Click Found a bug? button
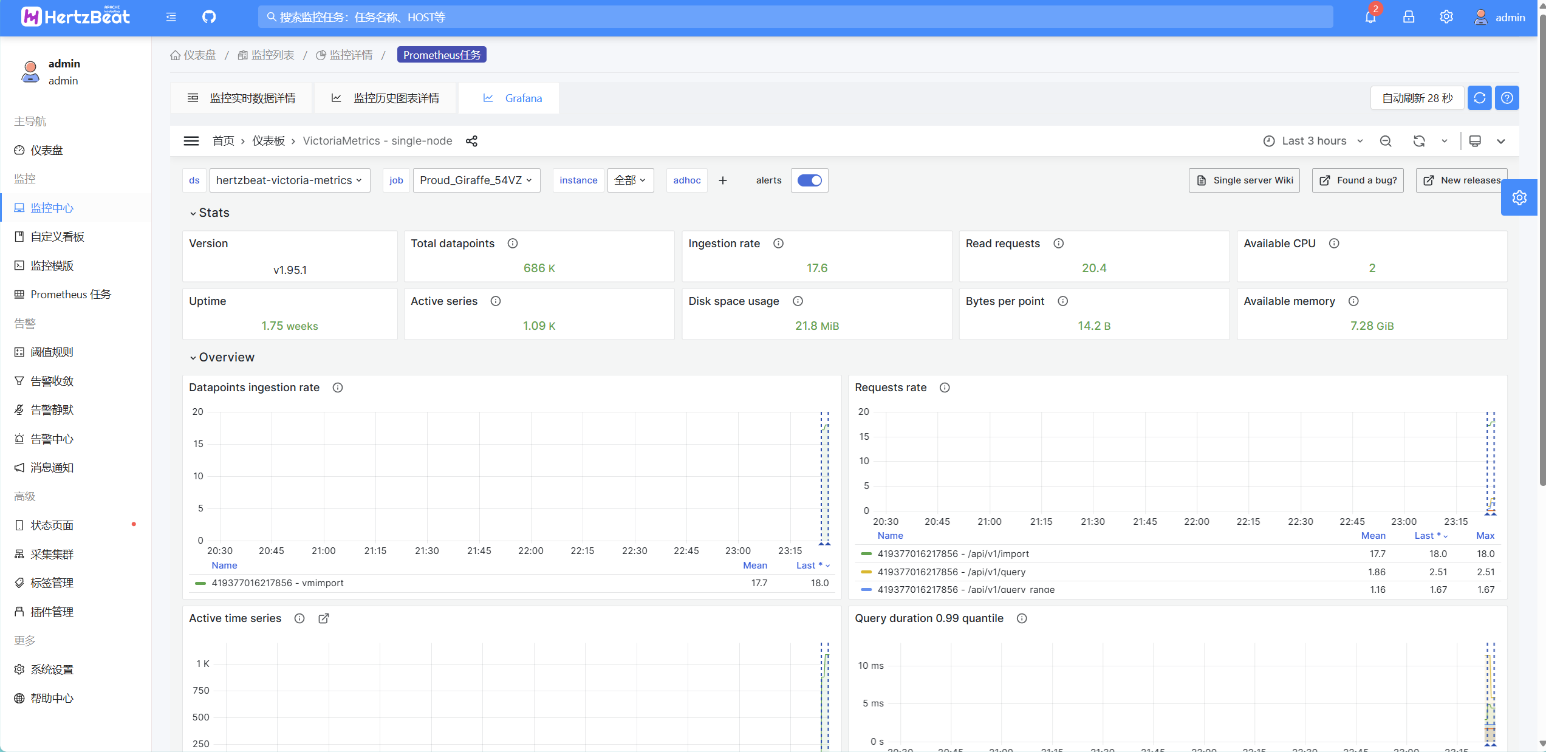The height and width of the screenshot is (752, 1546). (1358, 180)
